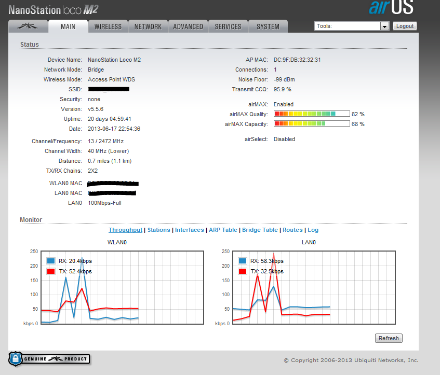The image size is (440, 375).
Task: Select the noise floor value -99 dBm
Action: pos(284,79)
